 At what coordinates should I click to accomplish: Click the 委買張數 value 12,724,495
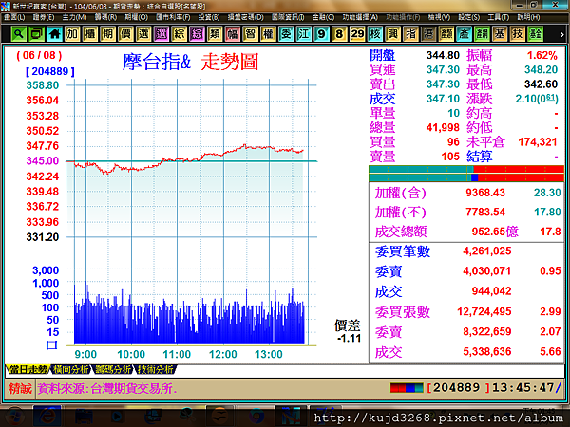coord(484,311)
